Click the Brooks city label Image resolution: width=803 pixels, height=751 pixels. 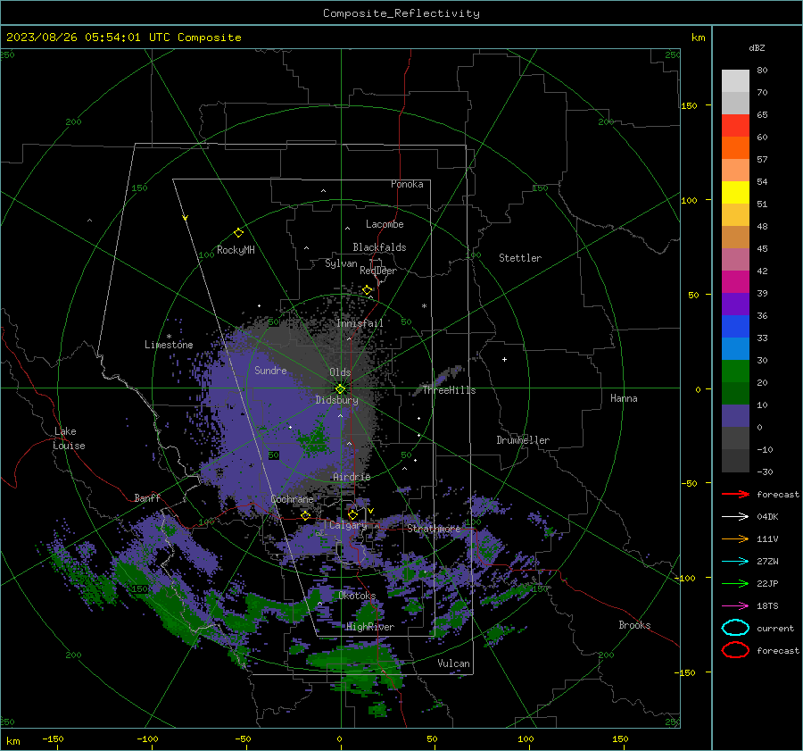pyautogui.click(x=634, y=625)
